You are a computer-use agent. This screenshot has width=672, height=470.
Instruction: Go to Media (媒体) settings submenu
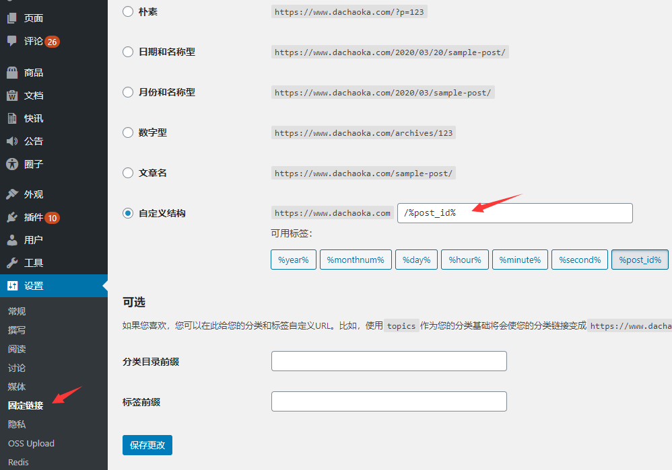[x=17, y=387]
